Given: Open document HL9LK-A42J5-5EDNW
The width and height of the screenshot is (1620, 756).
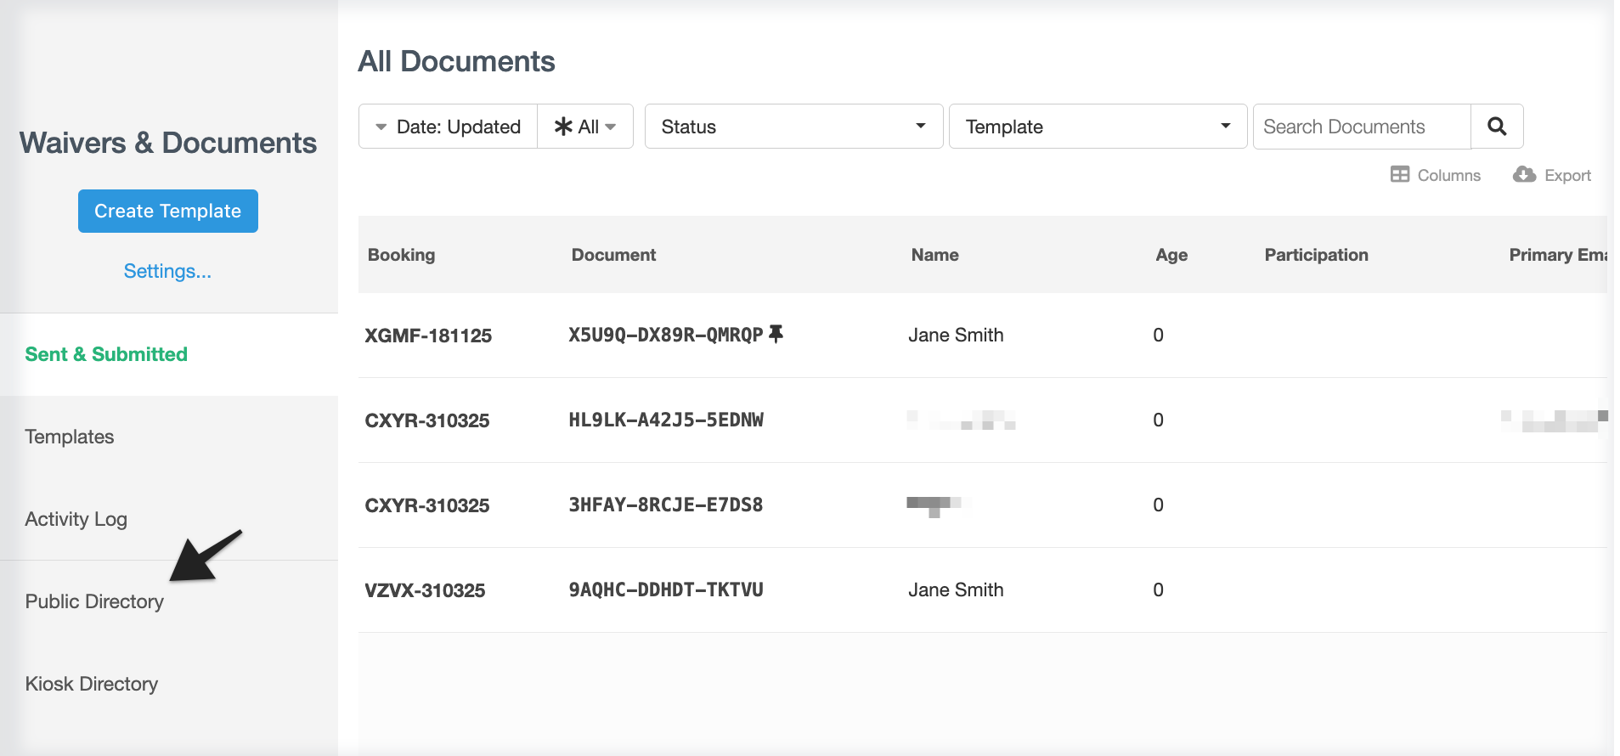Looking at the screenshot, I should coord(666,420).
